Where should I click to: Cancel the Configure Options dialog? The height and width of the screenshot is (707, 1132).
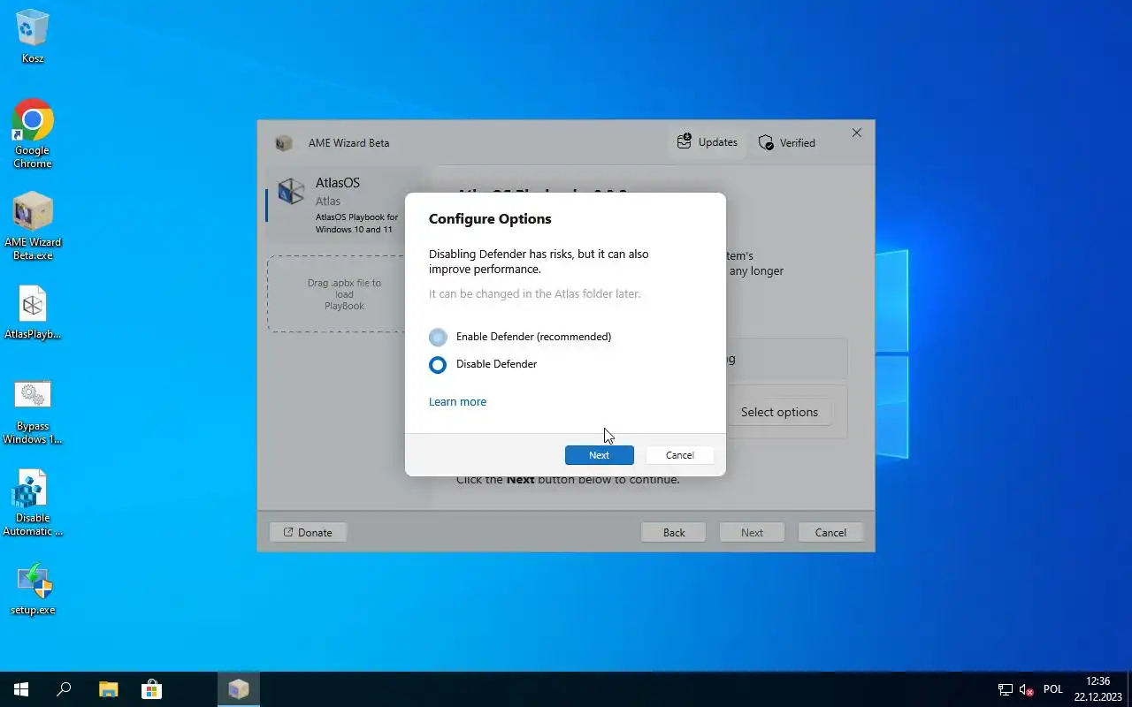coord(680,455)
